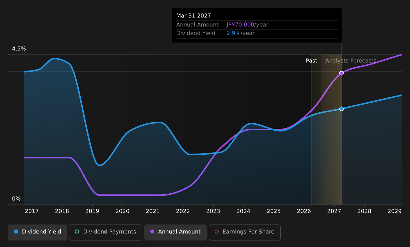Image resolution: width=410 pixels, height=247 pixels.
Task: Click the 2026 x-axis label
Action: click(304, 211)
